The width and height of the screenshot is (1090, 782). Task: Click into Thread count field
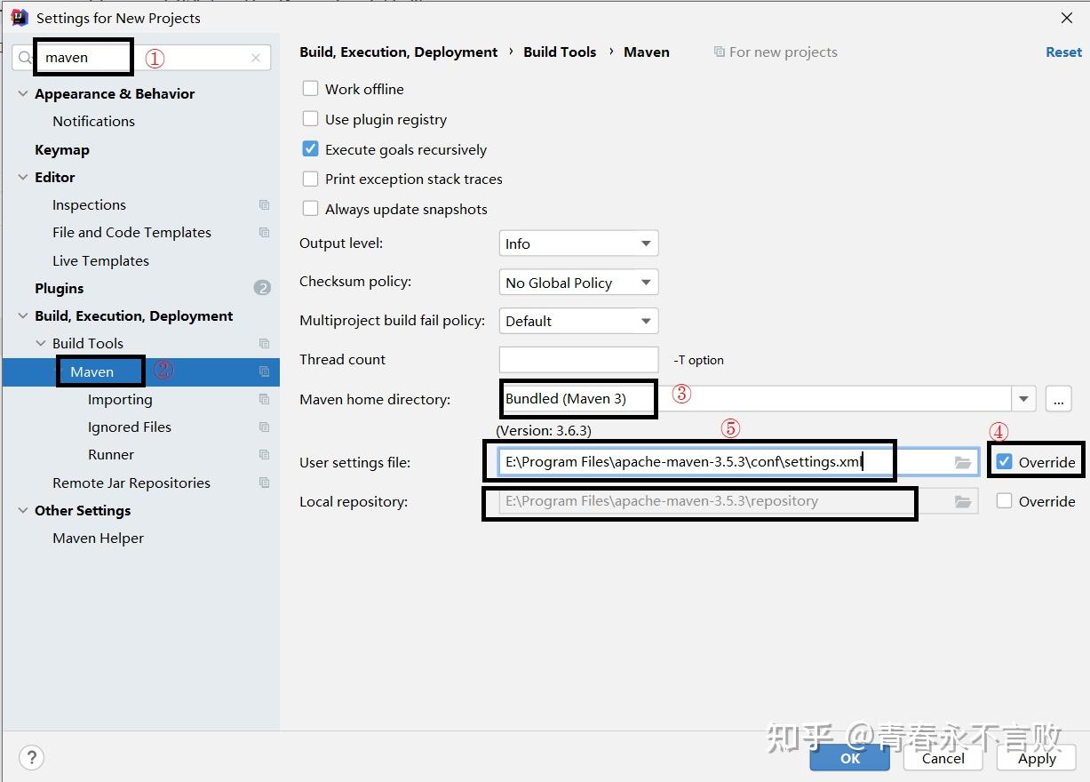(578, 359)
